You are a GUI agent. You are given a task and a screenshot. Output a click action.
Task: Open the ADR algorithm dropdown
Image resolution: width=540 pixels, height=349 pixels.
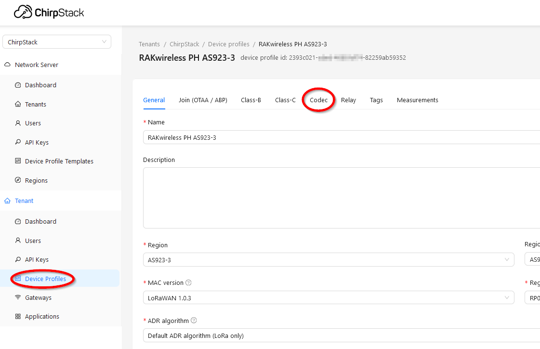coord(337,336)
